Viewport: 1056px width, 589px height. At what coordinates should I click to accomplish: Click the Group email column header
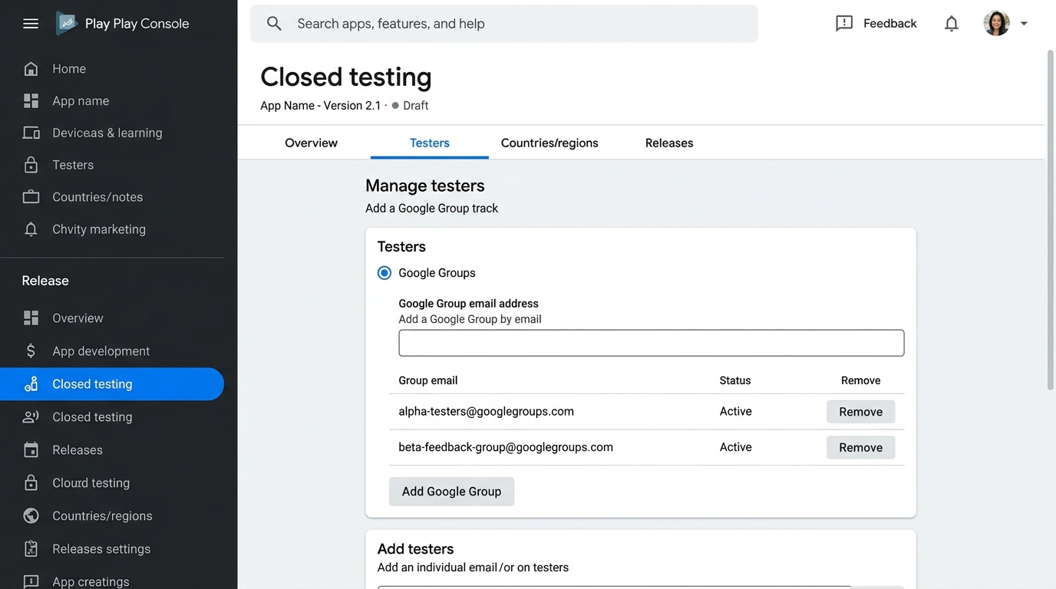point(428,380)
